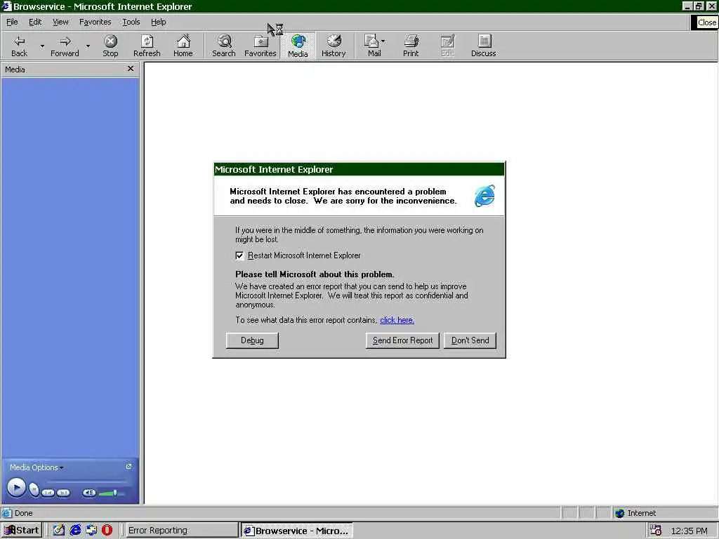Undock the media player panel
The image size is (719, 539).
pos(129,466)
